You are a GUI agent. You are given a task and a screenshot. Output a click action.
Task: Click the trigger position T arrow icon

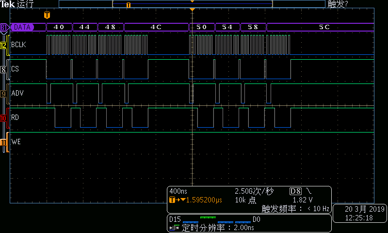tap(177, 200)
